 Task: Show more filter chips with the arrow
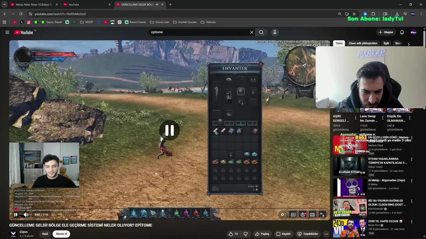pos(408,44)
